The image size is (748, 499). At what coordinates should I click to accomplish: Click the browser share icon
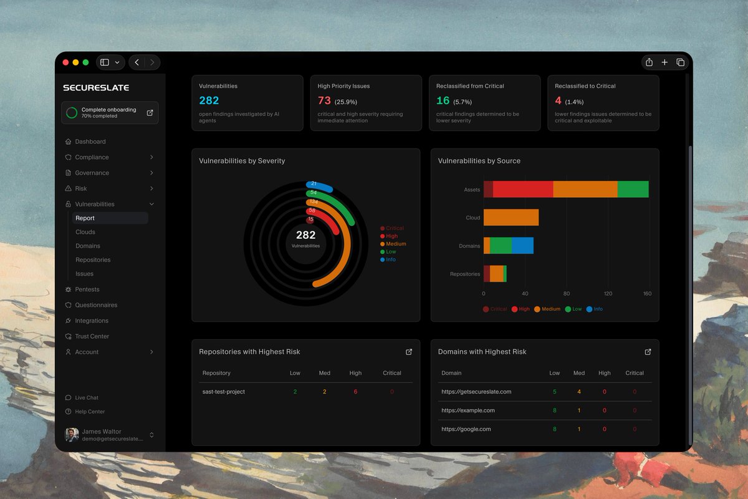pyautogui.click(x=649, y=62)
